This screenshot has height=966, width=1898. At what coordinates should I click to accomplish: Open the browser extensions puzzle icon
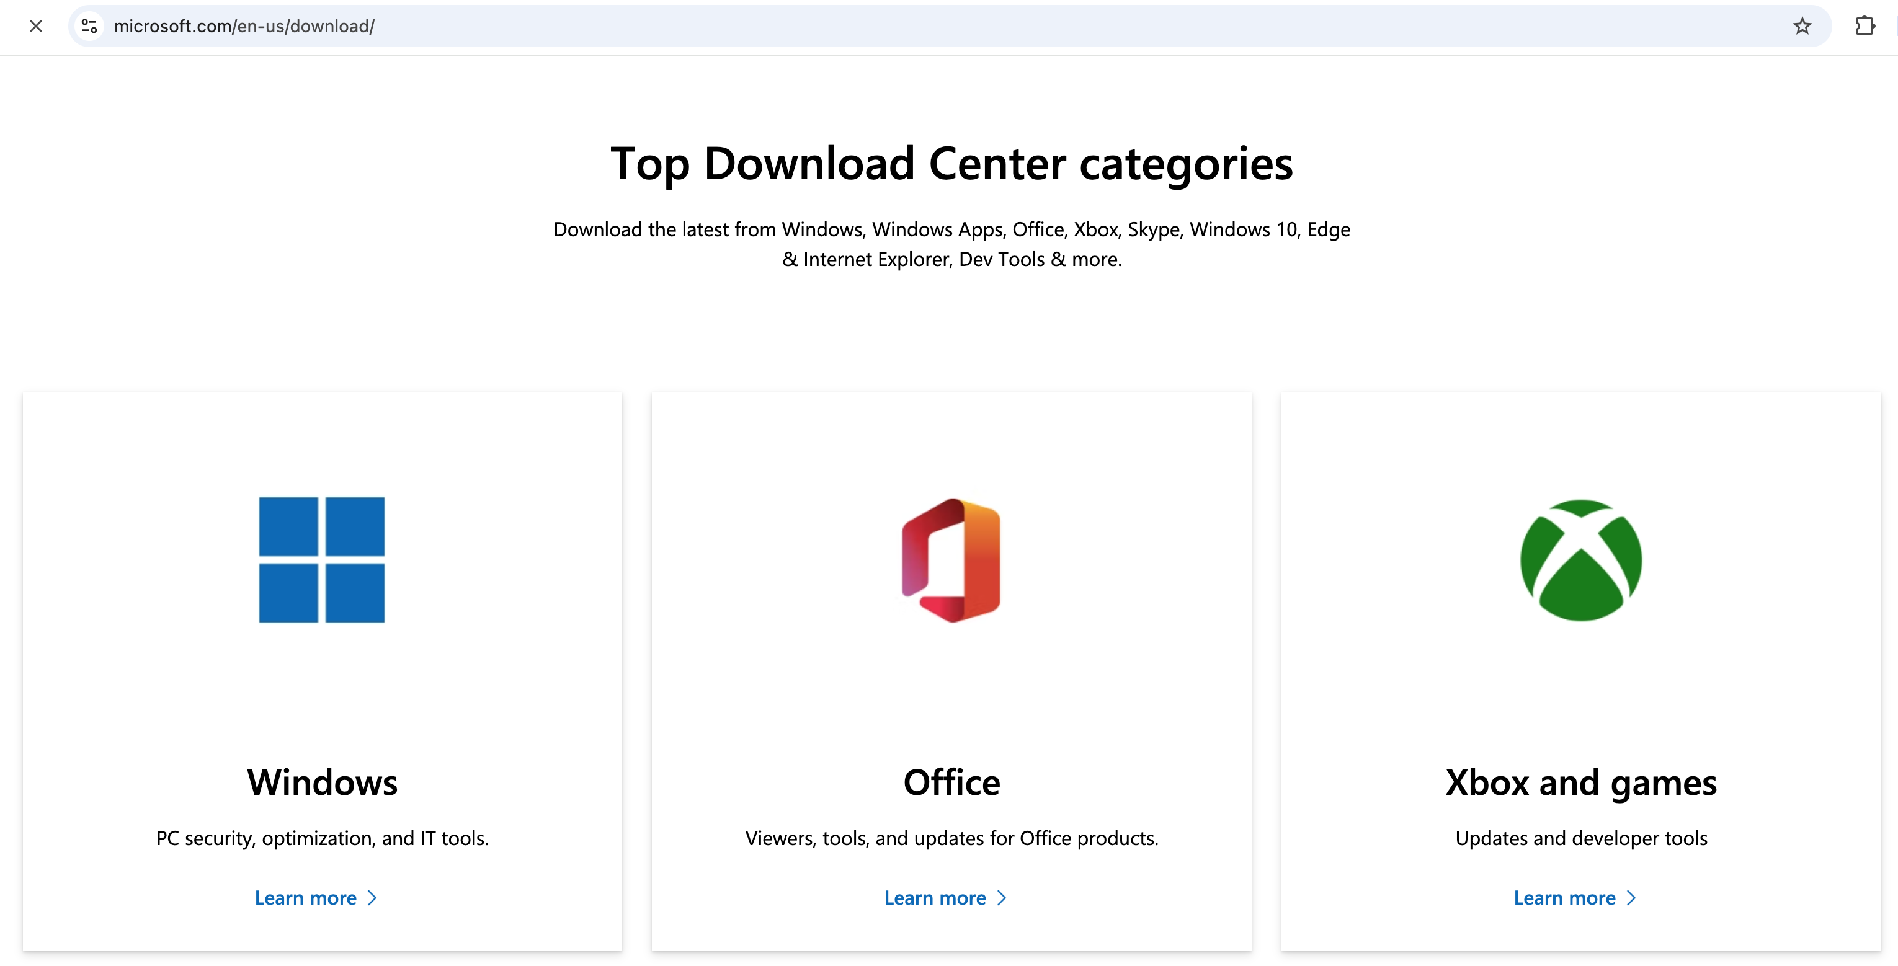(x=1864, y=27)
